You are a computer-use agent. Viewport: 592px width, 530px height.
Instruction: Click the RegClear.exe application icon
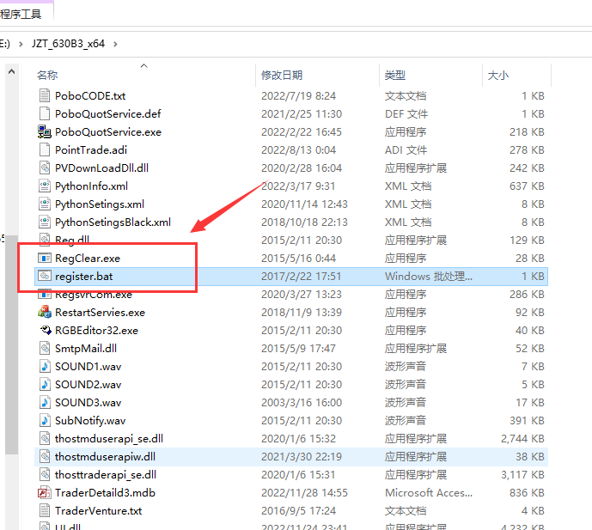click(45, 259)
